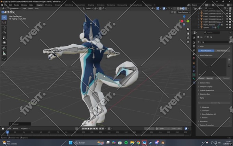Click the Assign bone collection button

click(x=202, y=78)
